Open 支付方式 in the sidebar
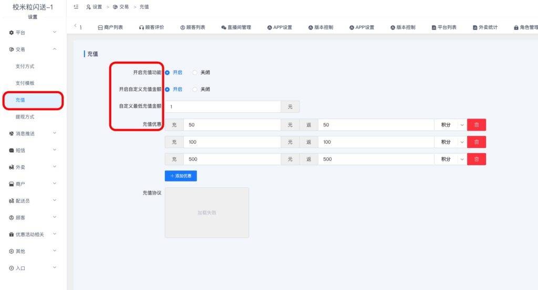 pyautogui.click(x=25, y=67)
